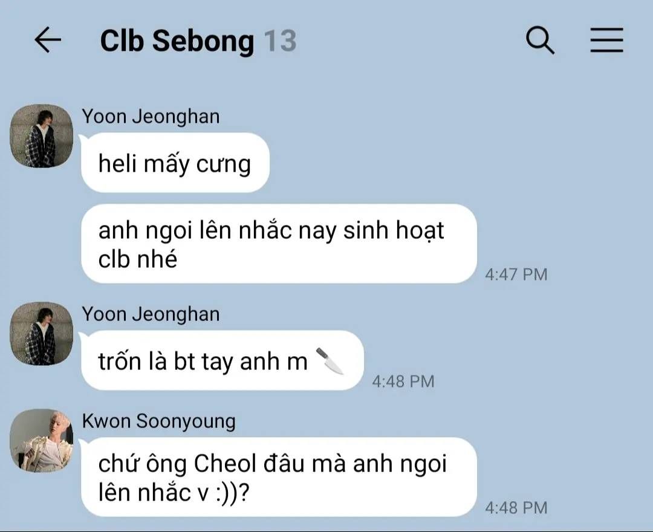Image resolution: width=653 pixels, height=532 pixels.
Task: Select the "chứ ông Cheol đâu" message bubble
Action: 279,477
